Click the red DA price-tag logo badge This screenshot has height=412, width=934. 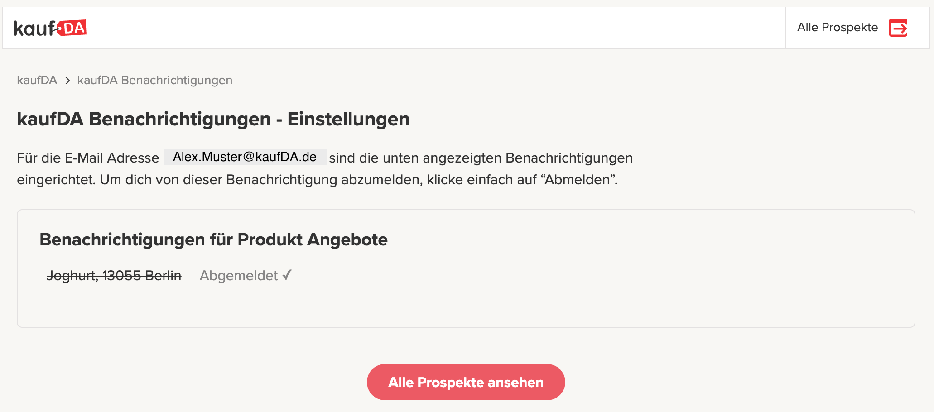coord(72,28)
